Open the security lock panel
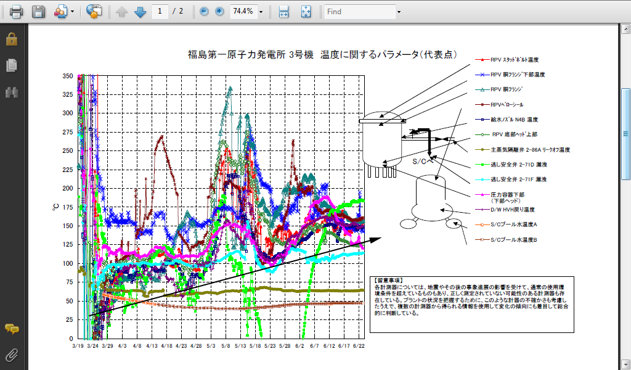631x370 pixels. (12, 39)
